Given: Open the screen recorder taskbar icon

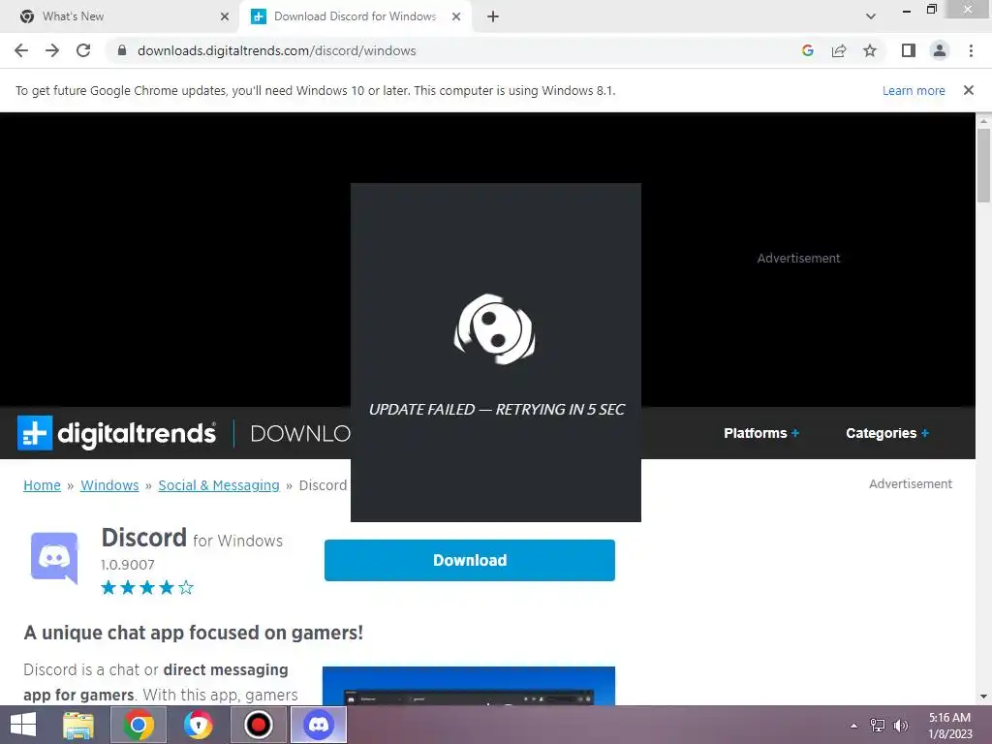Looking at the screenshot, I should pos(258,725).
